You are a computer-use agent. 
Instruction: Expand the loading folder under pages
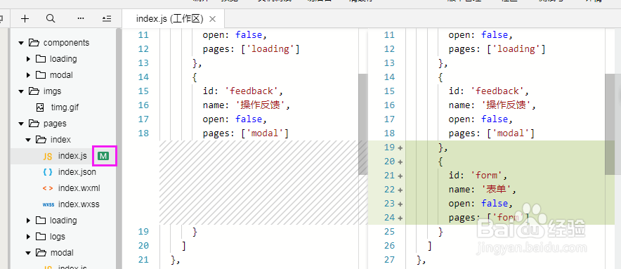coord(29,221)
